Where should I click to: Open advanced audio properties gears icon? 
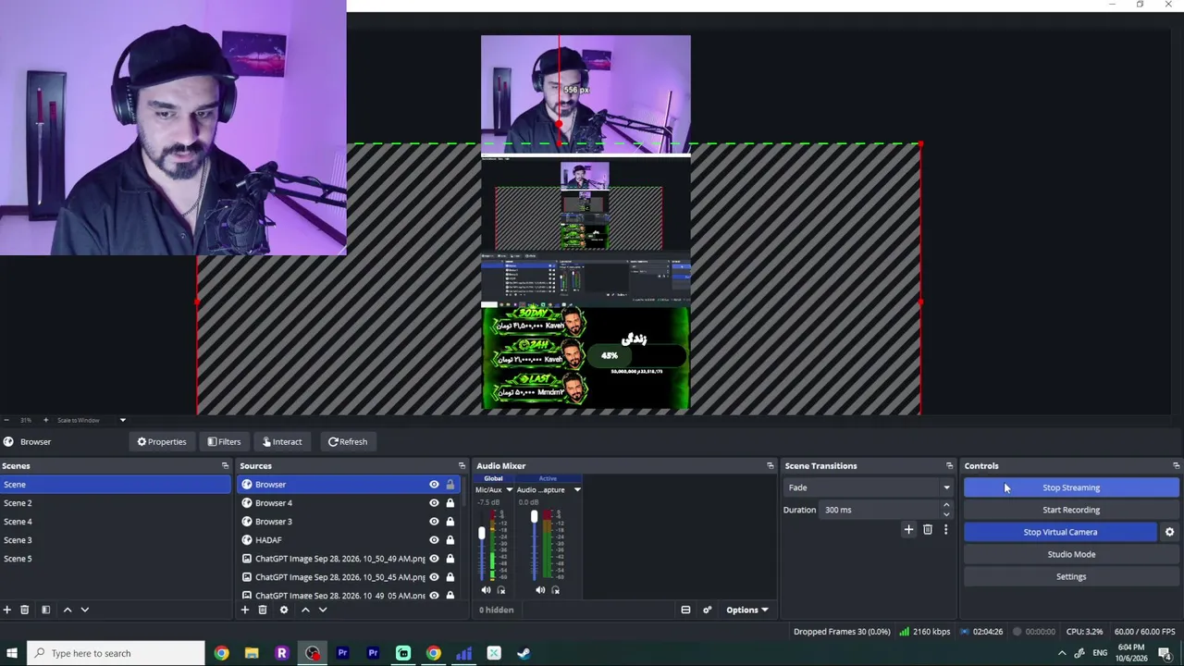708,610
